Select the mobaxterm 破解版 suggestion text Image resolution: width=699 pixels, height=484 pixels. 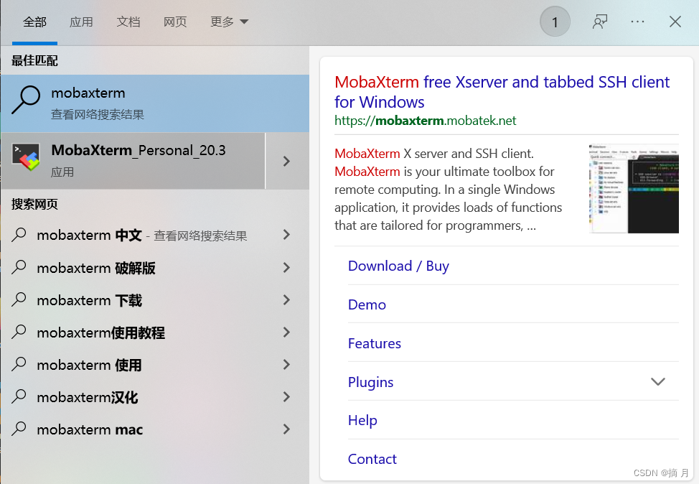click(x=96, y=268)
